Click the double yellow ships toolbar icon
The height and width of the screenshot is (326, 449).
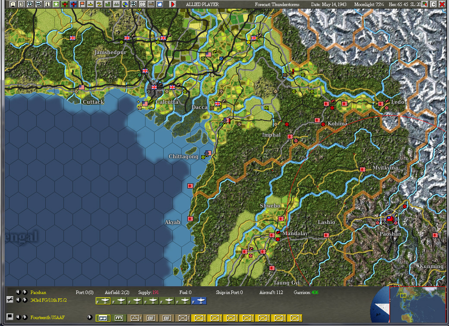(99, 4)
